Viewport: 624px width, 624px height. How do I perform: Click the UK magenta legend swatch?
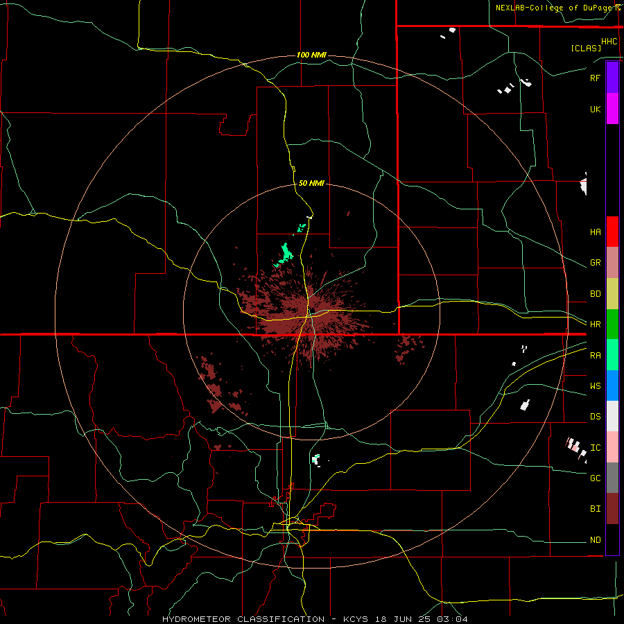(612, 109)
